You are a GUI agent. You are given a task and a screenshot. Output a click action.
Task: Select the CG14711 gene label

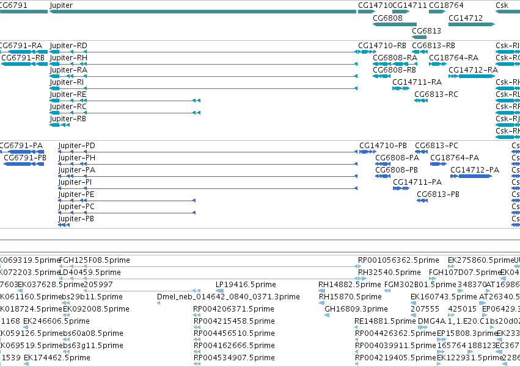409,5
